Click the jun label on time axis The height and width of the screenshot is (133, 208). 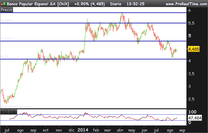click(x=144, y=130)
